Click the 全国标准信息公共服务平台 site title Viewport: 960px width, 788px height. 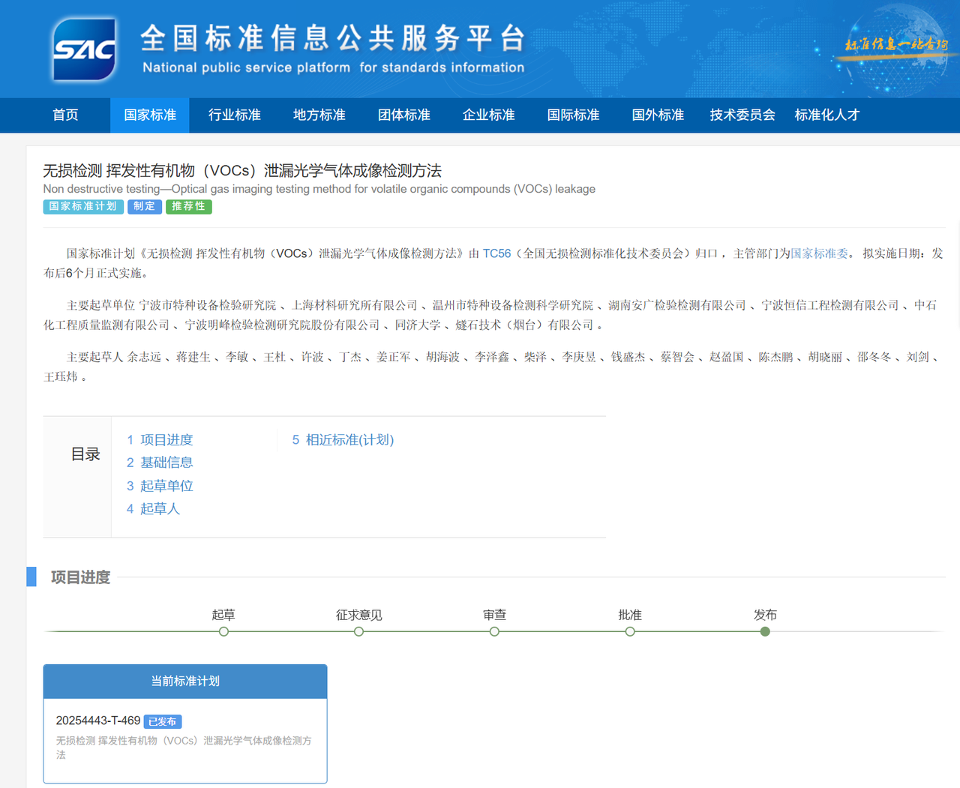pyautogui.click(x=333, y=37)
